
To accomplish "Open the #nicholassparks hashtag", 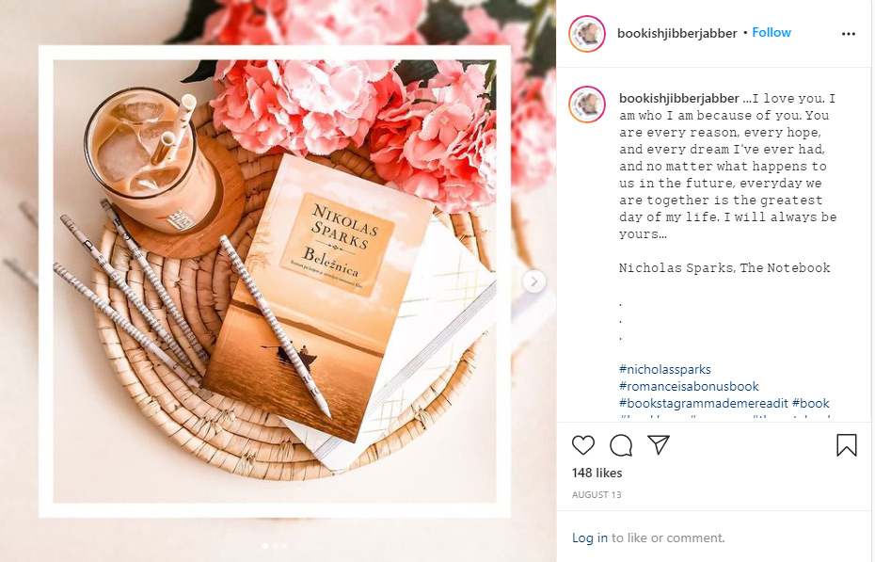I will click(664, 369).
